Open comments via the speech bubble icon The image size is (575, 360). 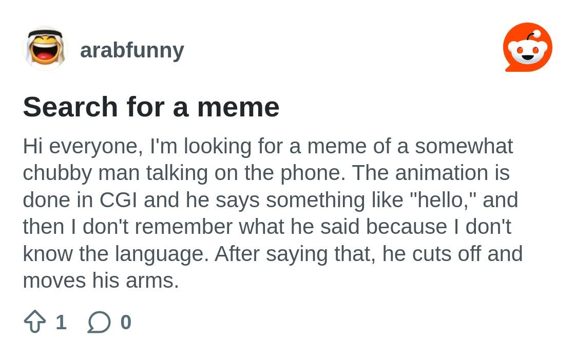tap(99, 322)
